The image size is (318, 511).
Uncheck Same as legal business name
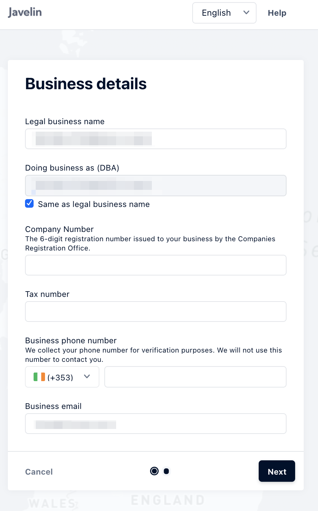[x=29, y=203]
